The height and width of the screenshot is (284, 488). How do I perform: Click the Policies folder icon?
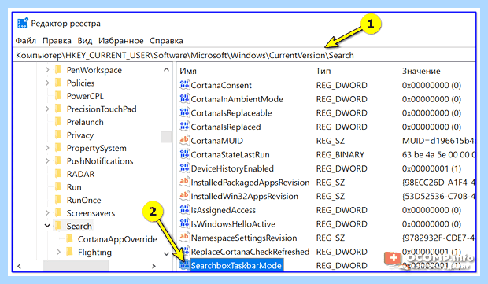[x=58, y=83]
